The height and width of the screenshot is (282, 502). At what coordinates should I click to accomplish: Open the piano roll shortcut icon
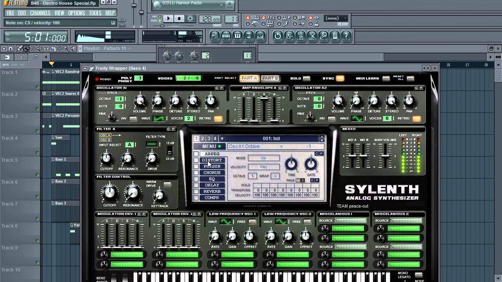pos(237,36)
